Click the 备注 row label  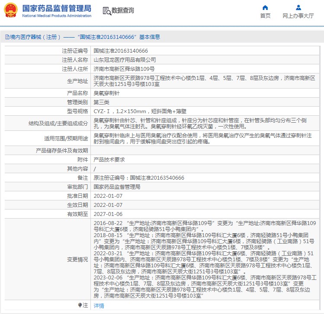[83, 178]
